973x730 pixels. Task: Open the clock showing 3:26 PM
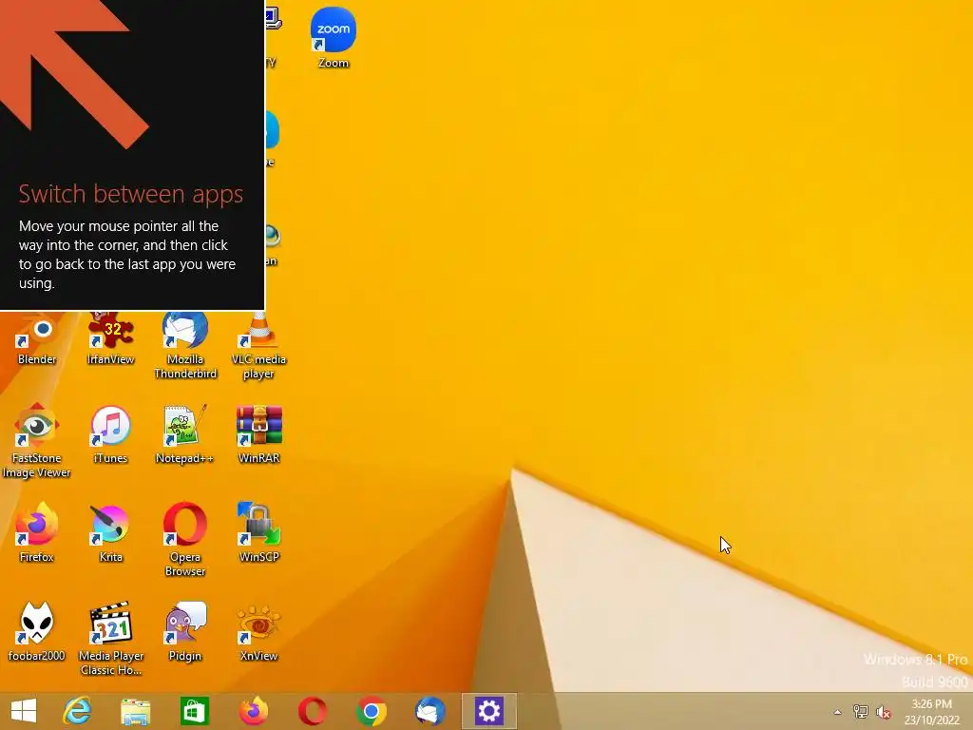click(931, 712)
